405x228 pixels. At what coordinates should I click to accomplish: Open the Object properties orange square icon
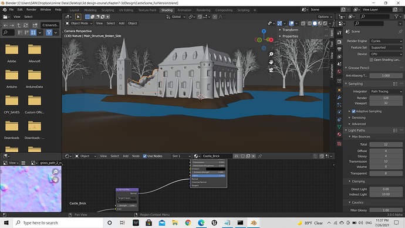pyautogui.click(x=339, y=90)
